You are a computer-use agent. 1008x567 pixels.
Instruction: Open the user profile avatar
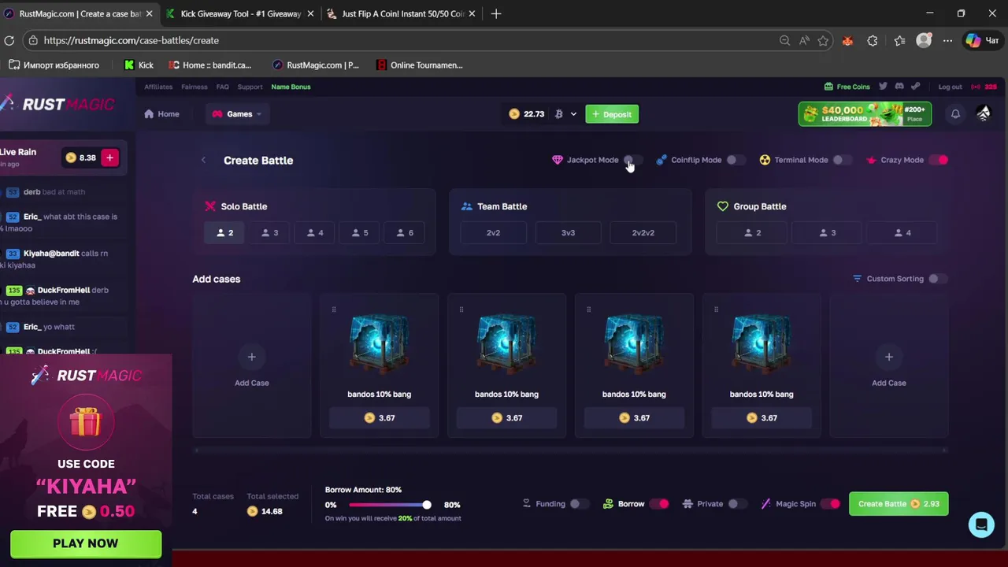[984, 114]
